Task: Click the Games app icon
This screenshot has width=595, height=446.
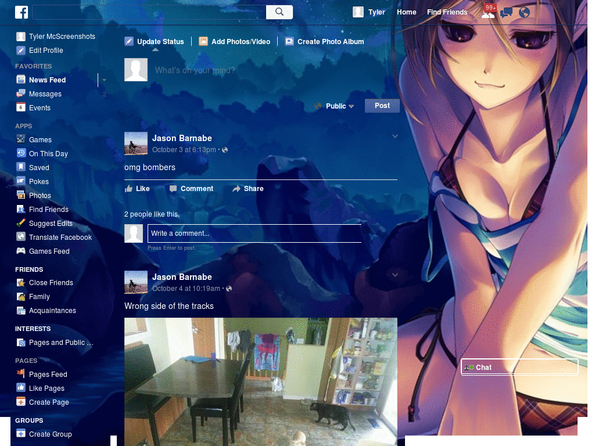Action: click(x=21, y=139)
